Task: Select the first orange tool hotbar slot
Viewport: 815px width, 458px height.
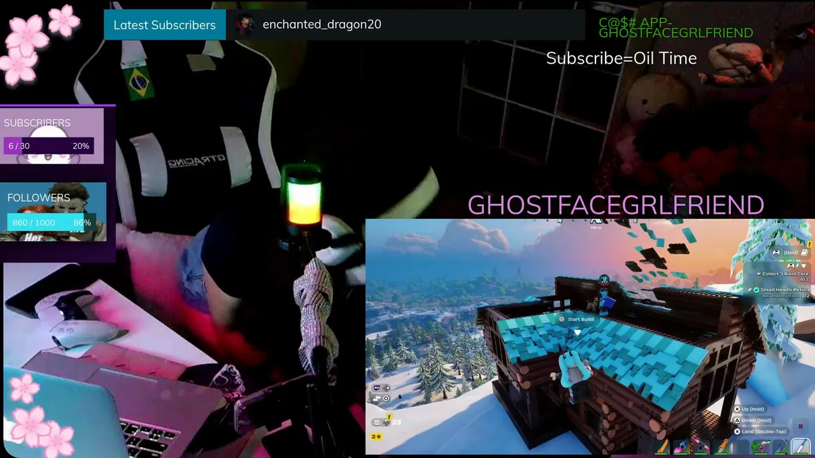Action: pos(662,446)
